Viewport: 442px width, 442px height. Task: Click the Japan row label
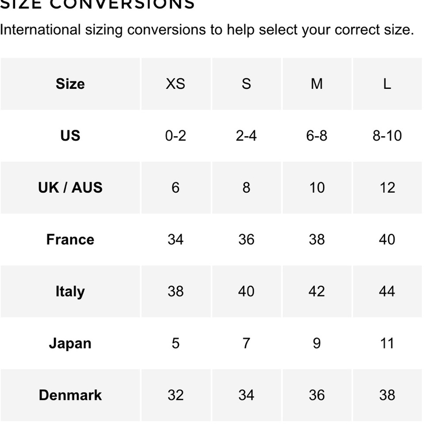(70, 343)
